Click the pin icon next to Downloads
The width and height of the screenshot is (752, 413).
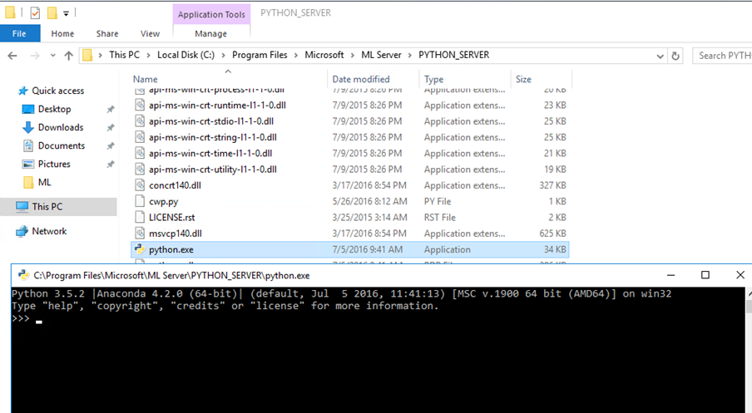(111, 127)
